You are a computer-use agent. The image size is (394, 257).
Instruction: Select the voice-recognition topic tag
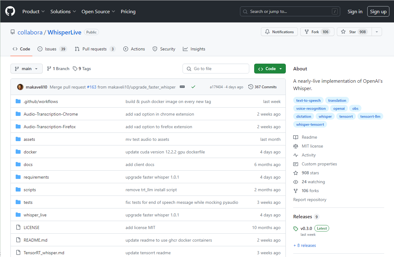point(311,109)
